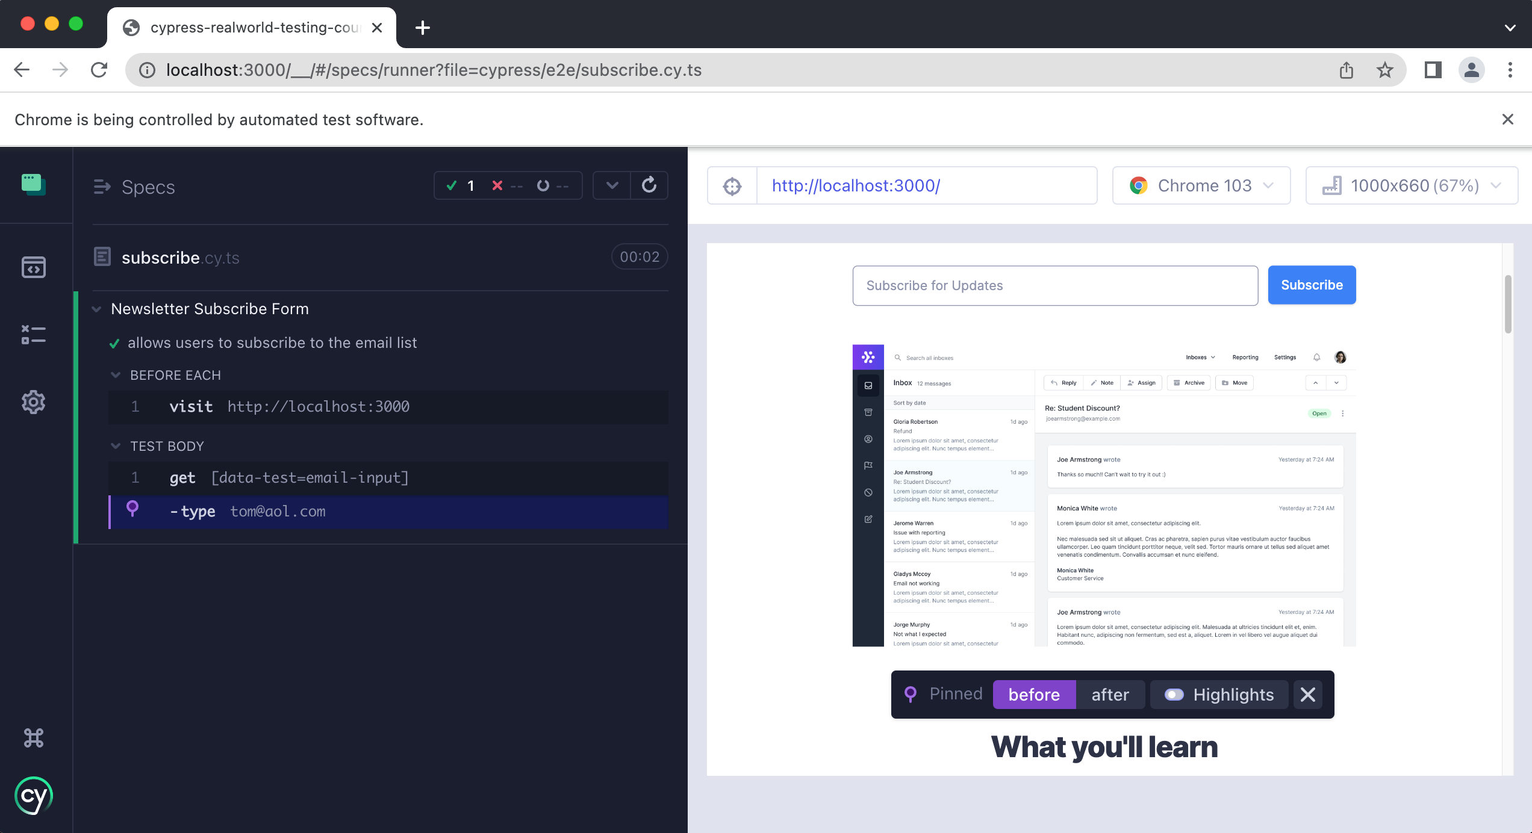Screen dimensions: 1532x833
Task: Open the Chrome 103 browser dropdown
Action: 1201,186
